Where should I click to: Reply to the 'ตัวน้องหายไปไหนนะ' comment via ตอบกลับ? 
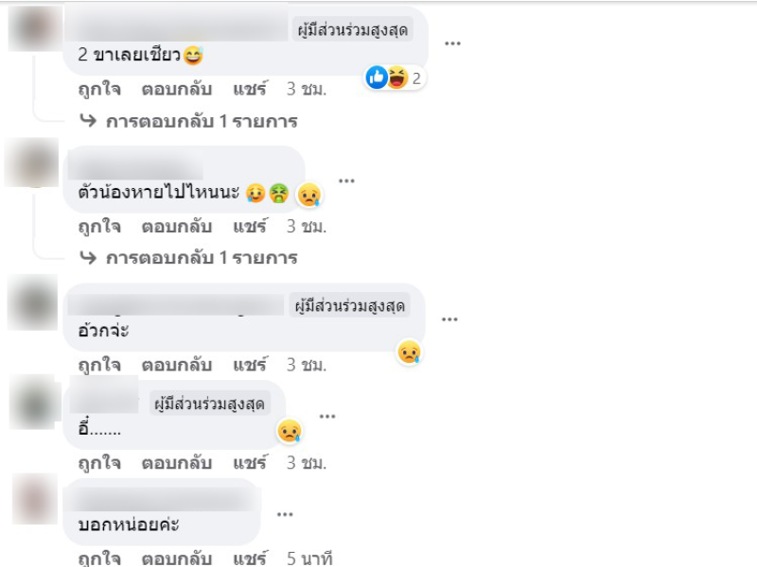177,226
